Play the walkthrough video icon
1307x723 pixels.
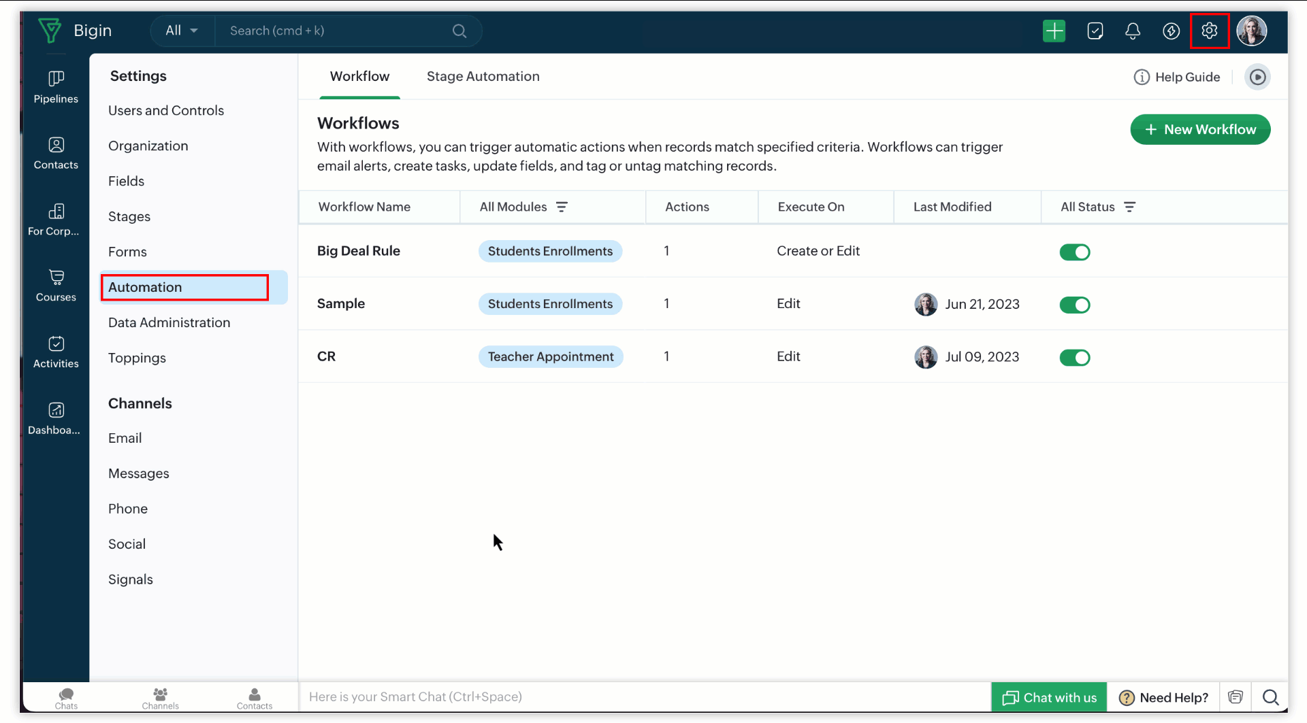pos(1257,77)
